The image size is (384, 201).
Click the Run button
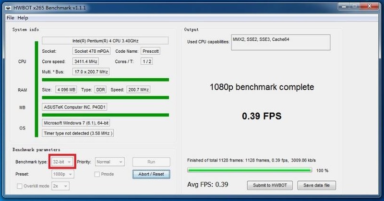coord(151,162)
